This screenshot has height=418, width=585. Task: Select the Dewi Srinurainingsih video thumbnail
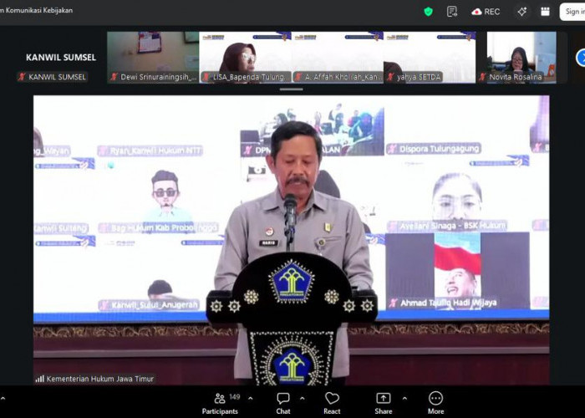[153, 57]
